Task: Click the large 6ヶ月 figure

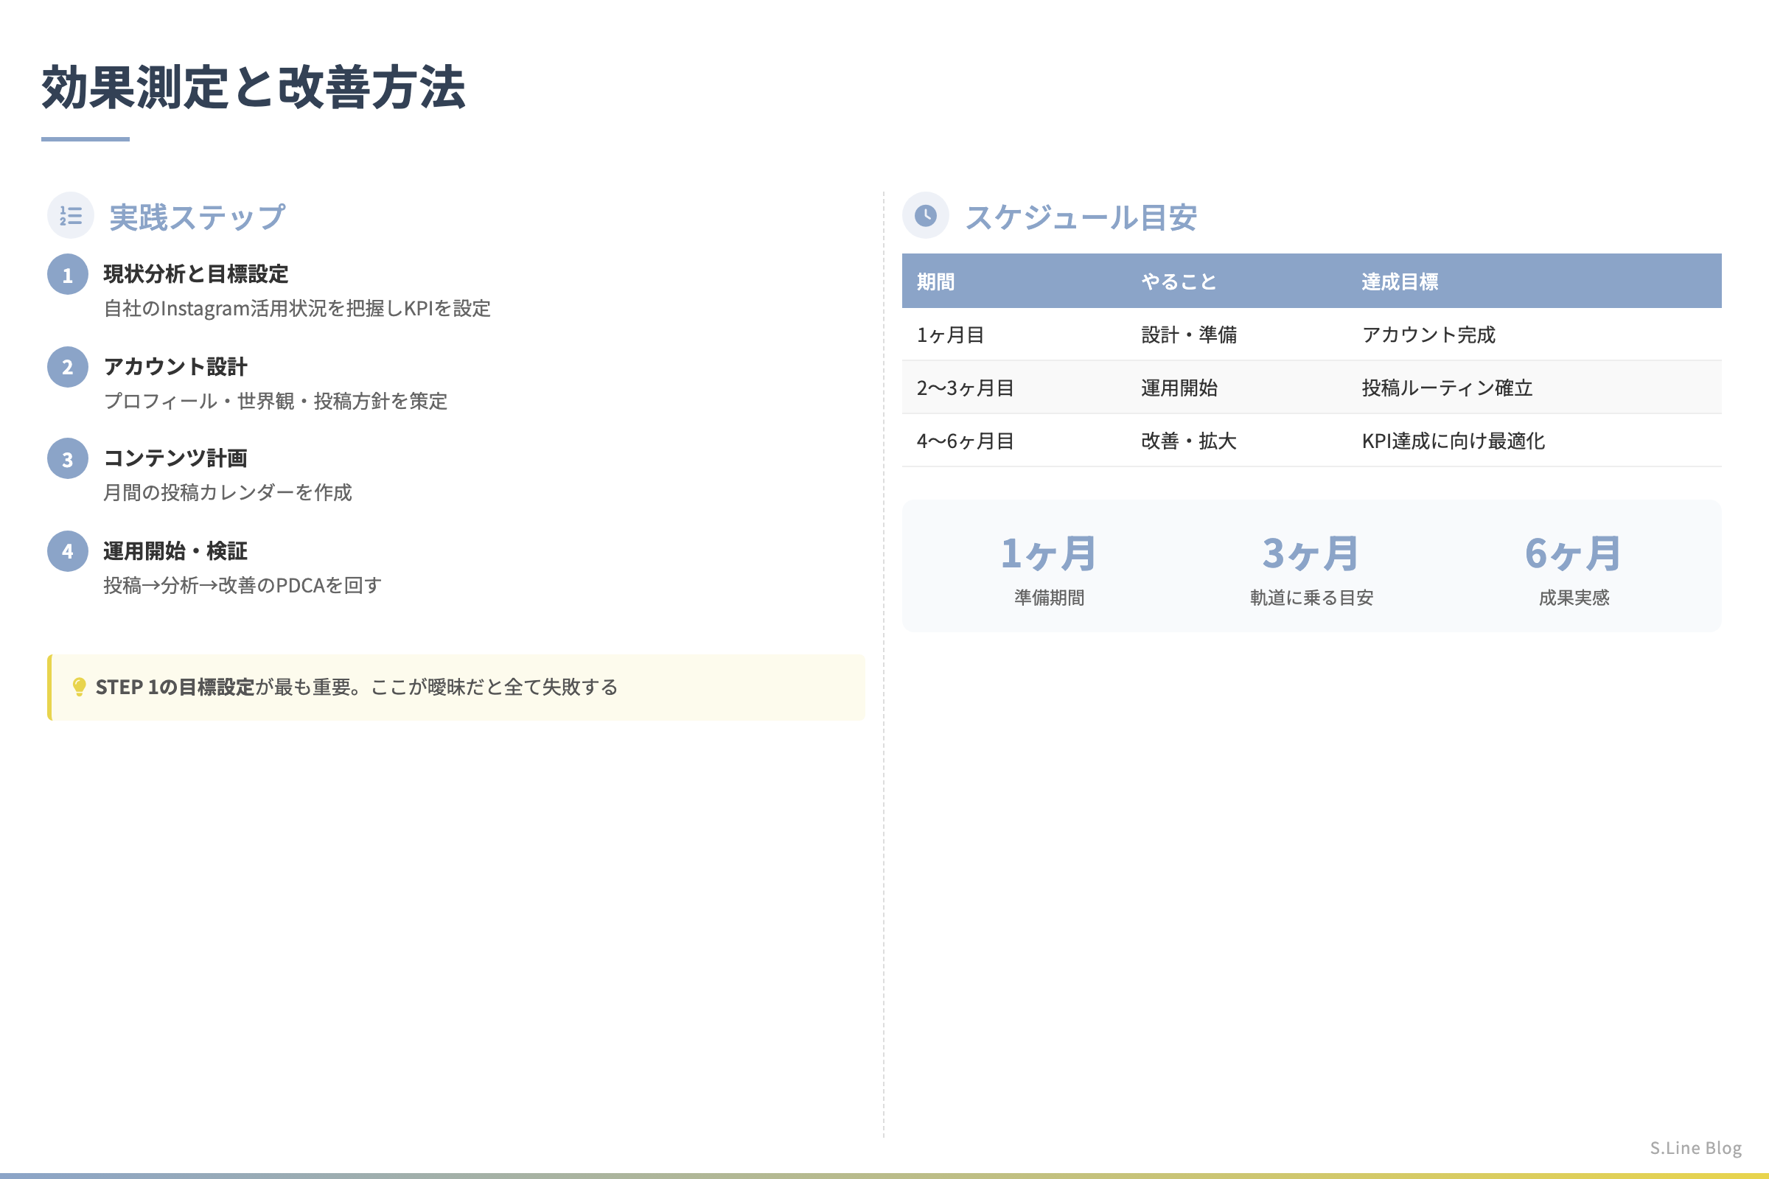Action: click(1574, 554)
